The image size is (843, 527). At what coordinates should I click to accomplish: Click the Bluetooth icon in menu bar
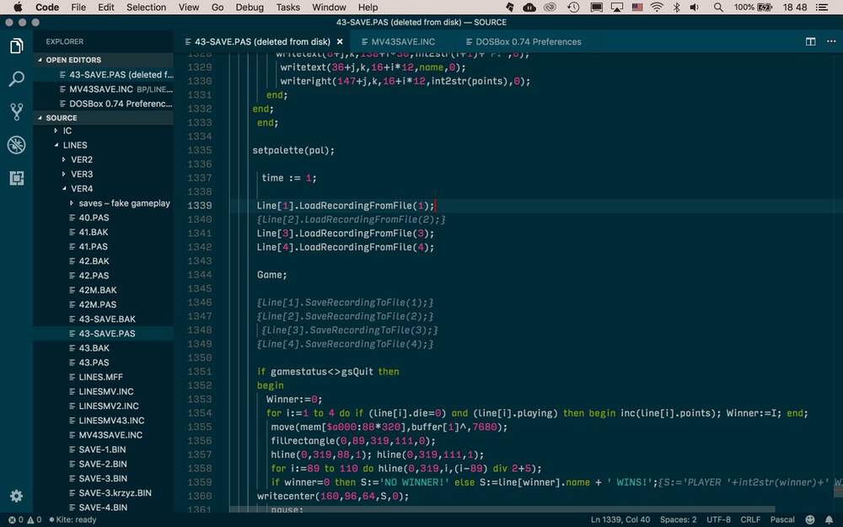pyautogui.click(x=676, y=7)
